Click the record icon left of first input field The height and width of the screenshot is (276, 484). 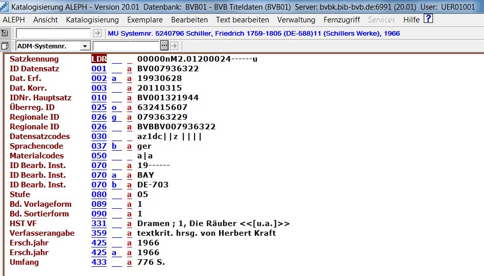5,33
